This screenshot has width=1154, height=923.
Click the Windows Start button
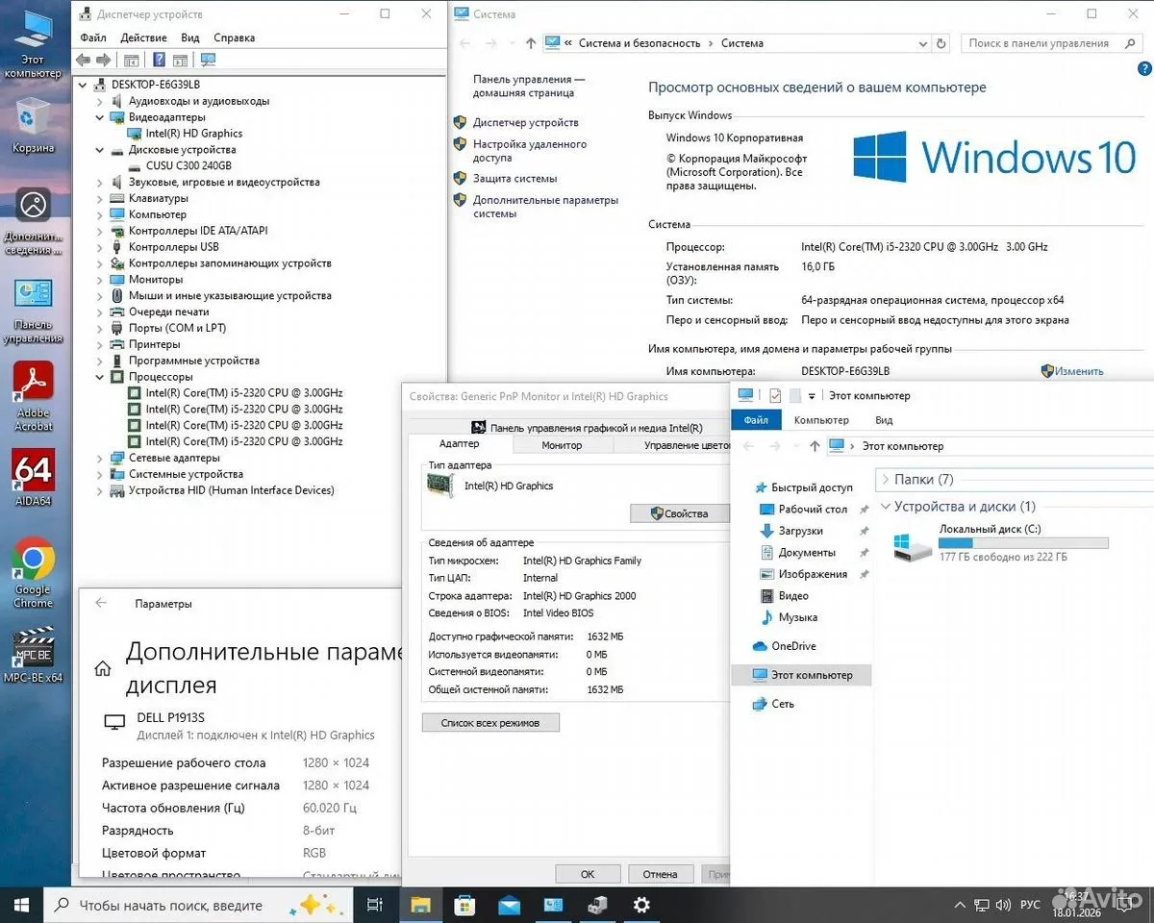21,905
